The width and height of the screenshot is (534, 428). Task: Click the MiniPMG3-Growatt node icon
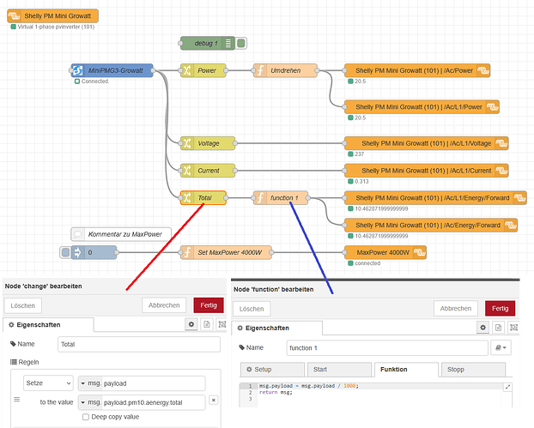79,70
